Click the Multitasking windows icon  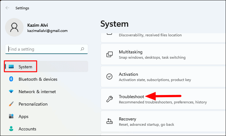click(110, 54)
